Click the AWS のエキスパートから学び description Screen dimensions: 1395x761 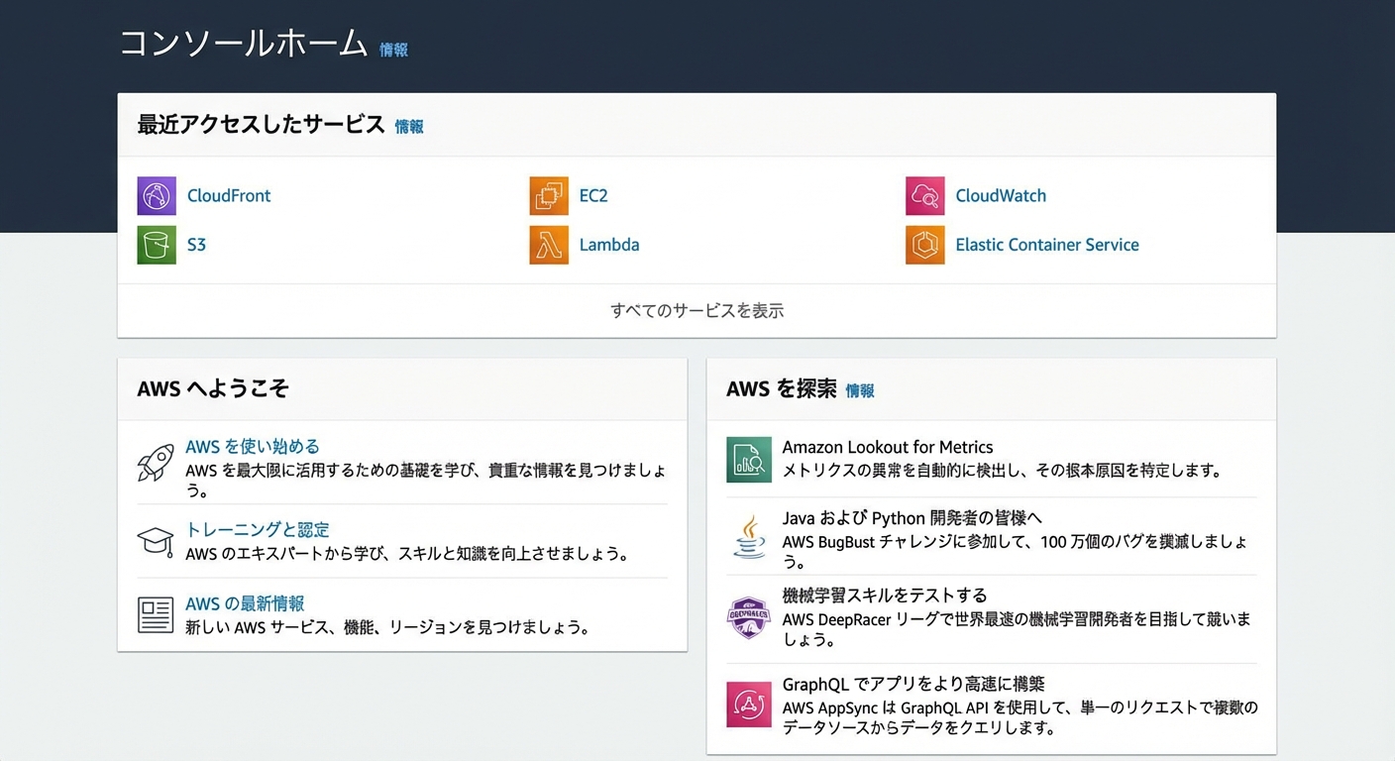tap(407, 554)
